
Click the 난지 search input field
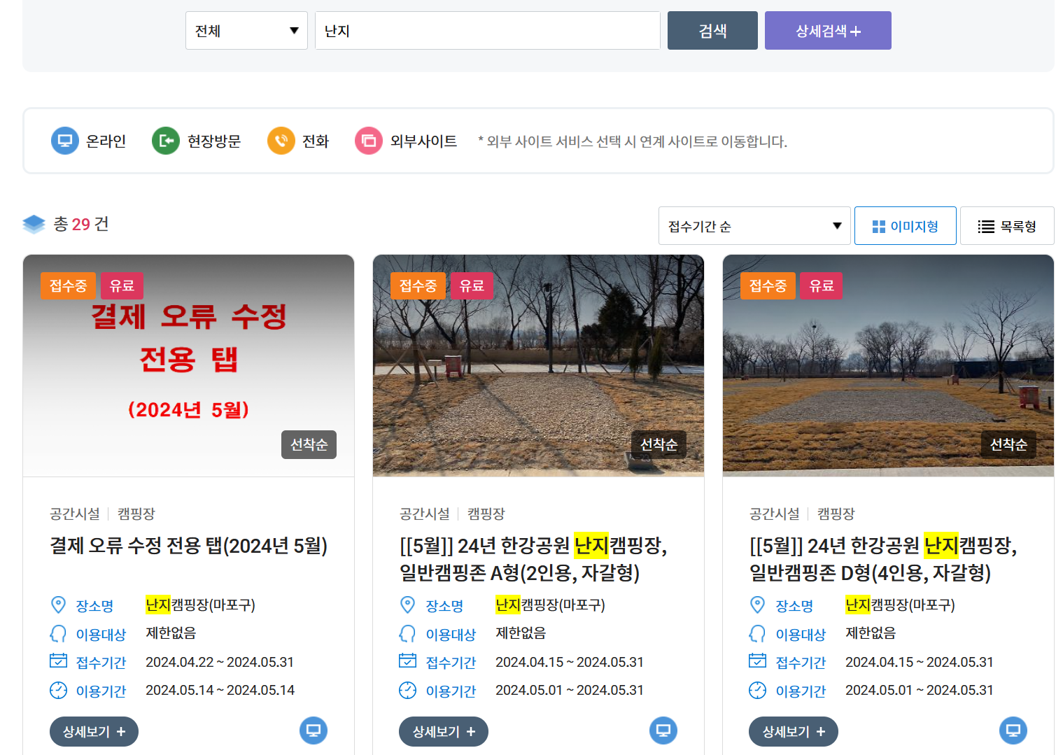tap(488, 30)
